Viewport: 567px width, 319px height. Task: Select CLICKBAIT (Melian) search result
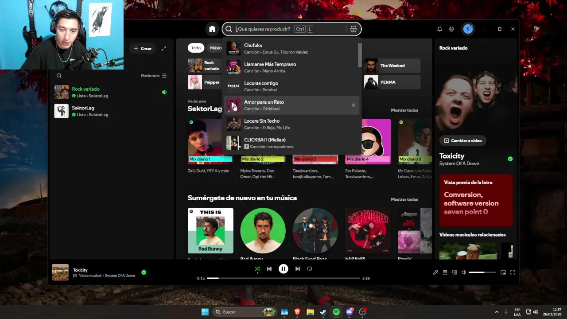pyautogui.click(x=291, y=143)
